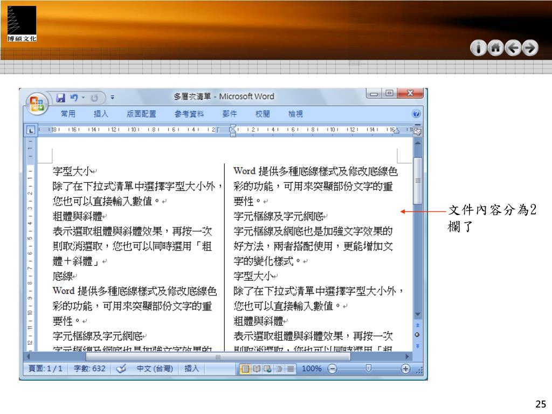The width and height of the screenshot is (552, 414).
Task: Click the vertical scrollbar thumb
Action: (x=418, y=181)
